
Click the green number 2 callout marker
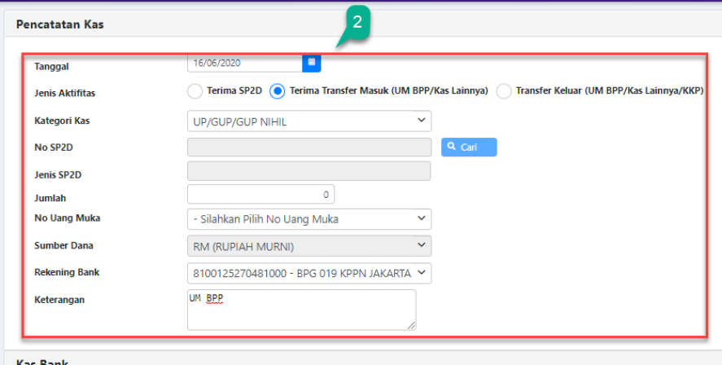357,23
